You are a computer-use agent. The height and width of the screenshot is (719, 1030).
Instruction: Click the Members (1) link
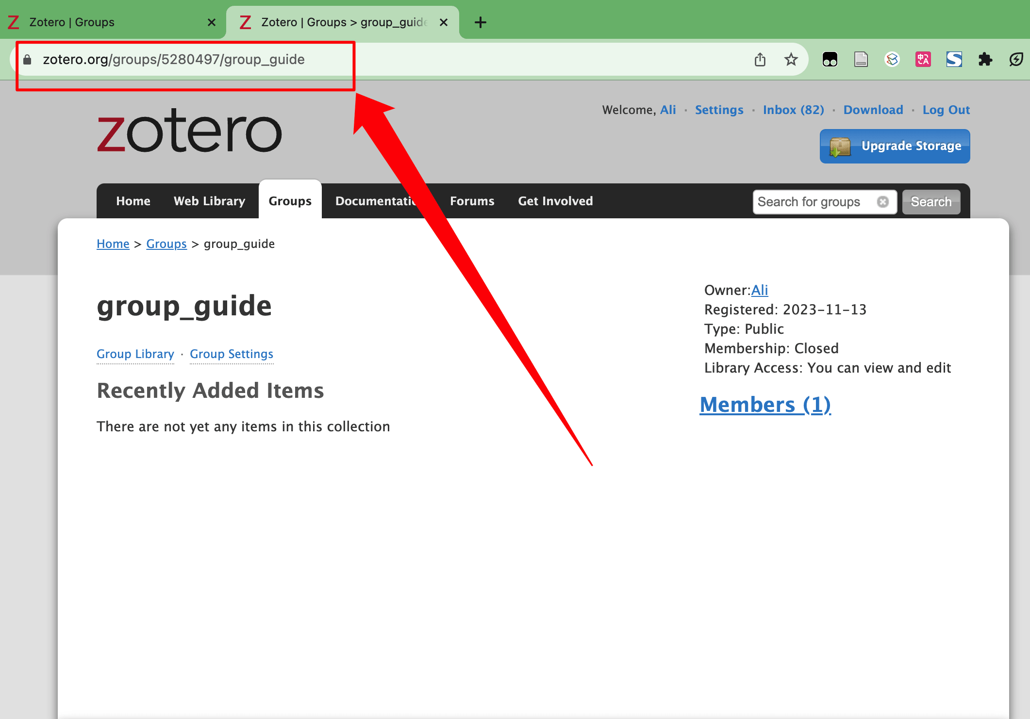pyautogui.click(x=765, y=405)
